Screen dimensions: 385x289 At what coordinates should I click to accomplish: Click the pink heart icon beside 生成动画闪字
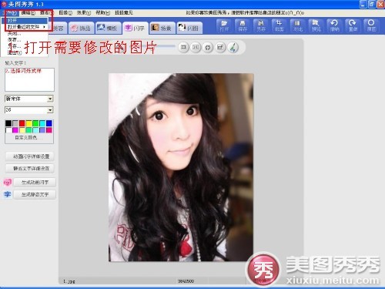tap(8, 183)
